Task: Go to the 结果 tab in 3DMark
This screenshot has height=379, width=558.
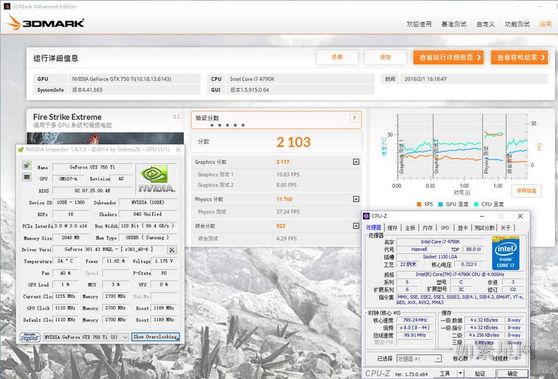Action: coord(546,24)
